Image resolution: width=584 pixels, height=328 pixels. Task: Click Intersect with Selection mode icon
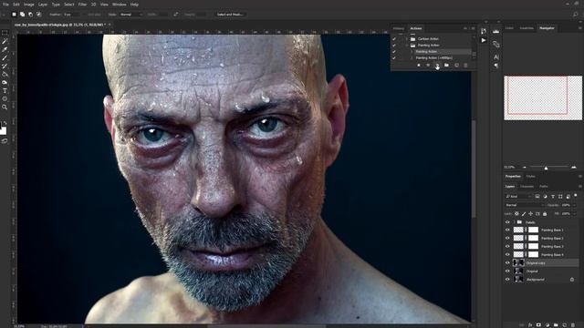[38, 15]
